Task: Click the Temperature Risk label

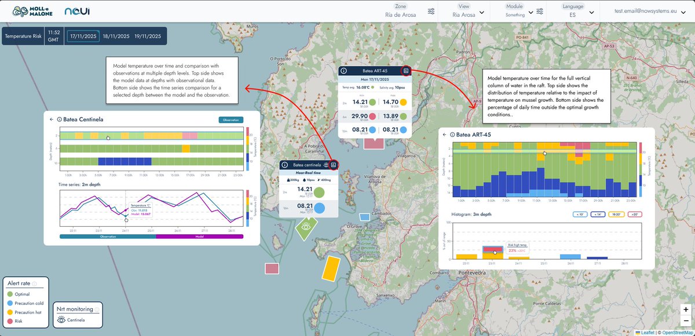Action: coord(24,36)
